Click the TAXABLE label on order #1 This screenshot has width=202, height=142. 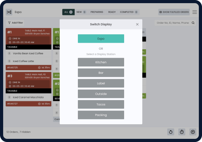[x=12, y=47]
